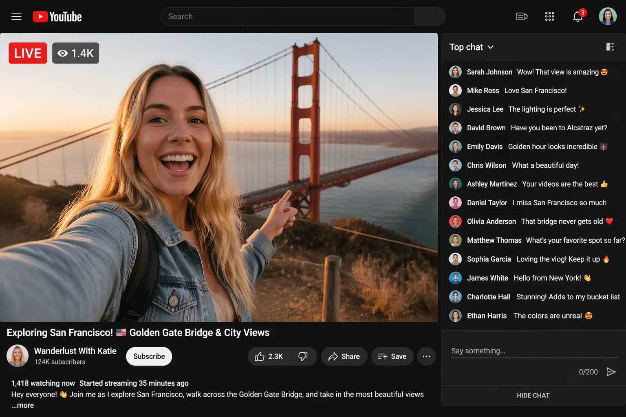The width and height of the screenshot is (626, 417).
Task: Open the hamburger guide menu
Action: 16,17
